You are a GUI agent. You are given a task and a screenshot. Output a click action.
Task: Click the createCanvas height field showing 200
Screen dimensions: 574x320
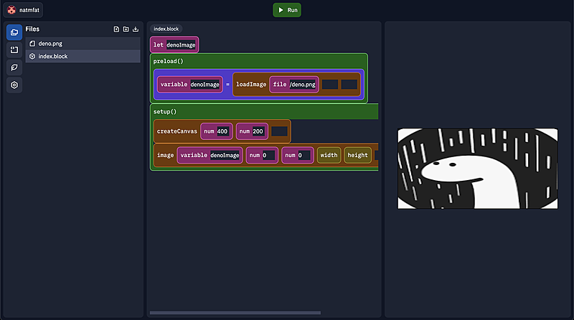(258, 131)
